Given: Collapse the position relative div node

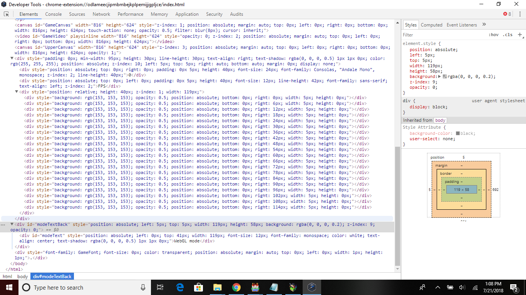Looking at the screenshot, I should coord(17,92).
